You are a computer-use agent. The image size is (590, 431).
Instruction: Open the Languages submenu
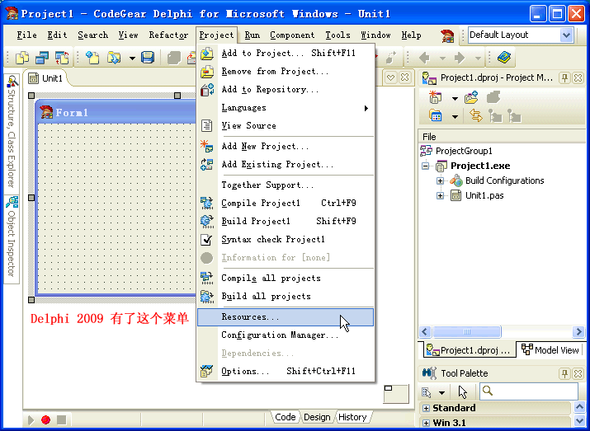point(286,108)
